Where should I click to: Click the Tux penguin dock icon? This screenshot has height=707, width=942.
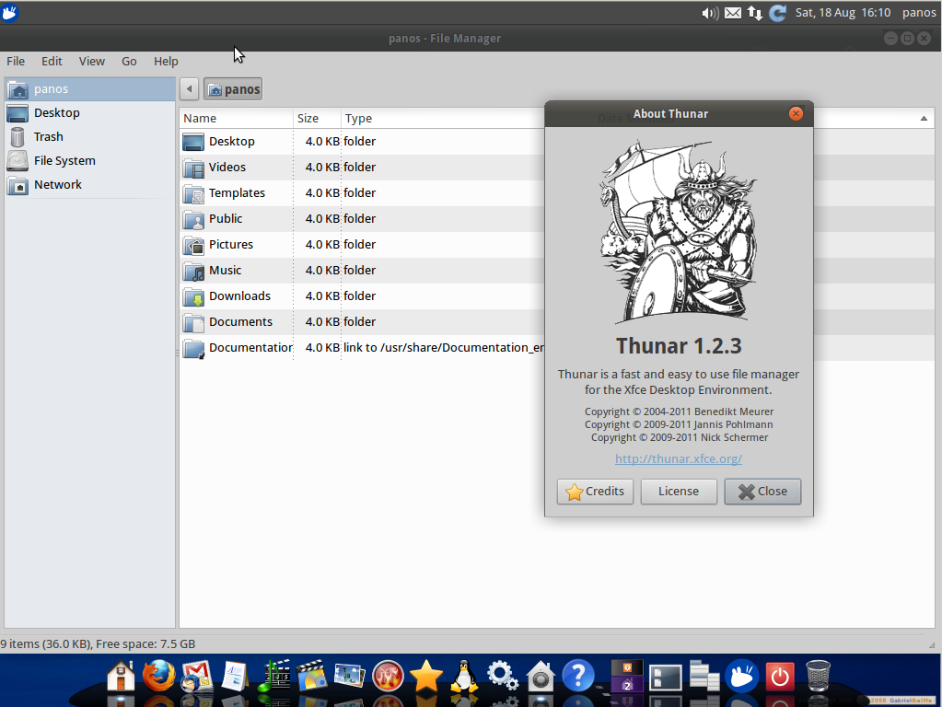click(x=464, y=677)
